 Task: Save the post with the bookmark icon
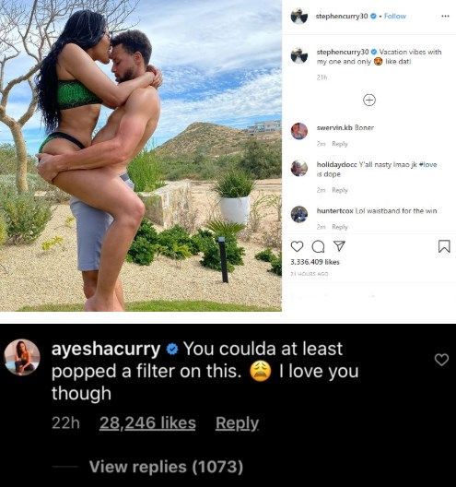click(x=444, y=246)
